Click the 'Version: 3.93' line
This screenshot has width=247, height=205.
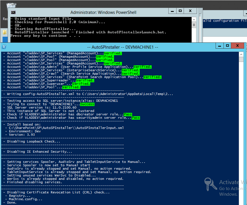(20, 135)
